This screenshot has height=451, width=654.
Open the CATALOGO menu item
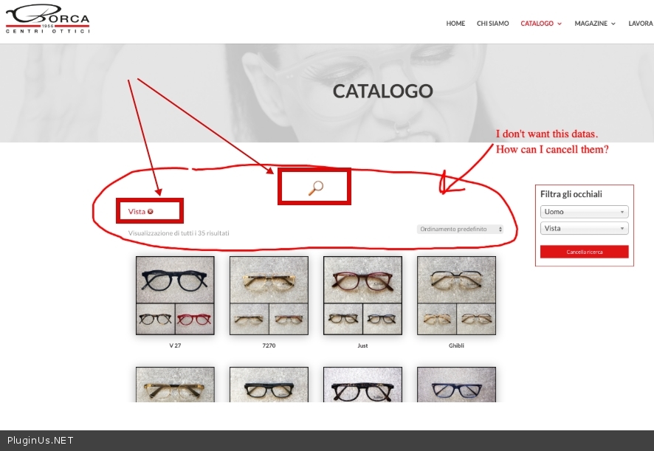coord(537,24)
